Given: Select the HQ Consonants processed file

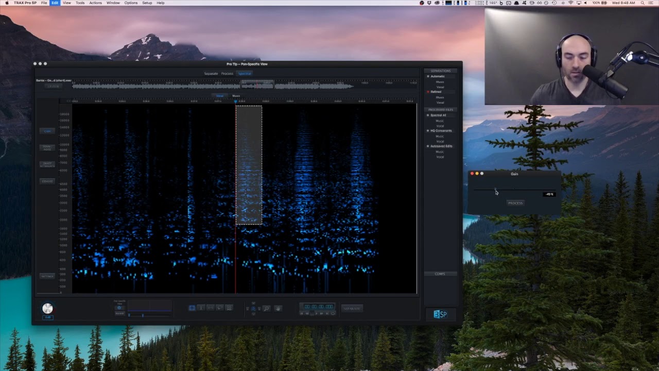Looking at the screenshot, I should coord(441,131).
